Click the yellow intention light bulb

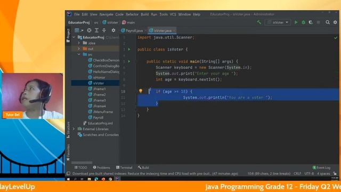pos(141,91)
